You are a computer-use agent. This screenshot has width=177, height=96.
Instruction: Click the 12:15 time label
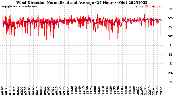pos(83,91)
